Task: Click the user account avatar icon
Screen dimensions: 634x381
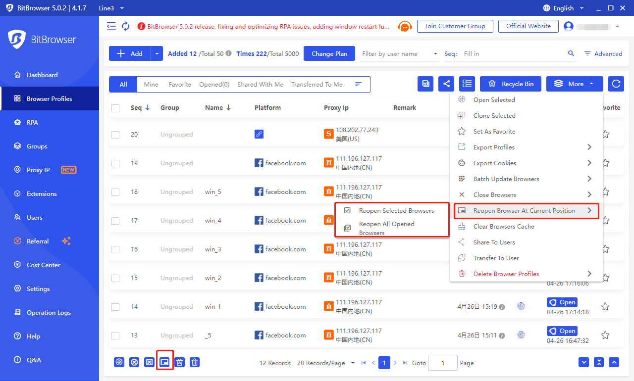Action: (x=569, y=26)
